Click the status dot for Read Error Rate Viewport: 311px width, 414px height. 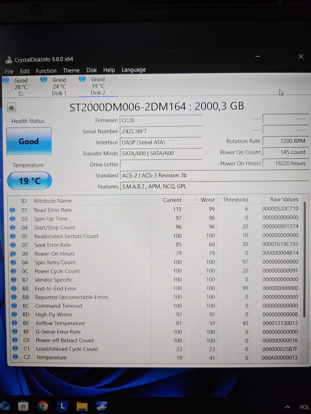click(12, 210)
